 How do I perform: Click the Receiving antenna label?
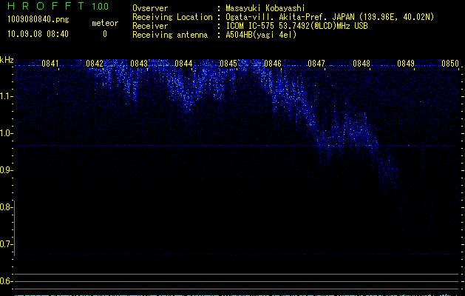[170, 35]
